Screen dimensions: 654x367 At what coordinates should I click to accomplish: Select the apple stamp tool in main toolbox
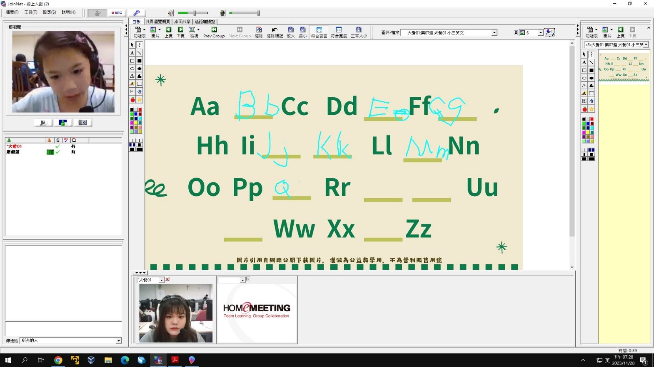pos(132,99)
